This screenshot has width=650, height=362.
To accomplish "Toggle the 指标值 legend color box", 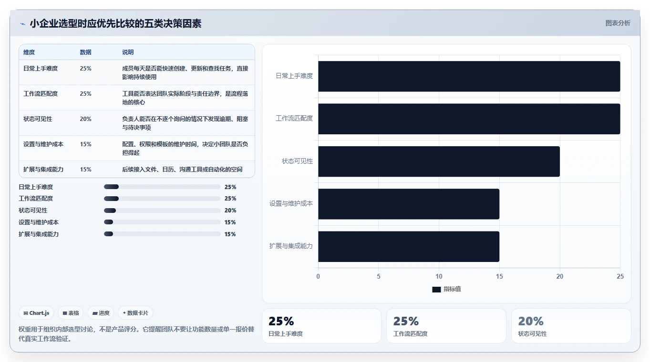I will (x=436, y=289).
